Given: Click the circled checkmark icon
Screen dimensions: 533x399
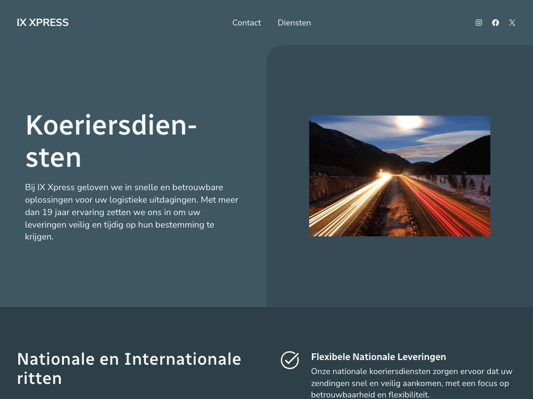Looking at the screenshot, I should pyautogui.click(x=290, y=360).
